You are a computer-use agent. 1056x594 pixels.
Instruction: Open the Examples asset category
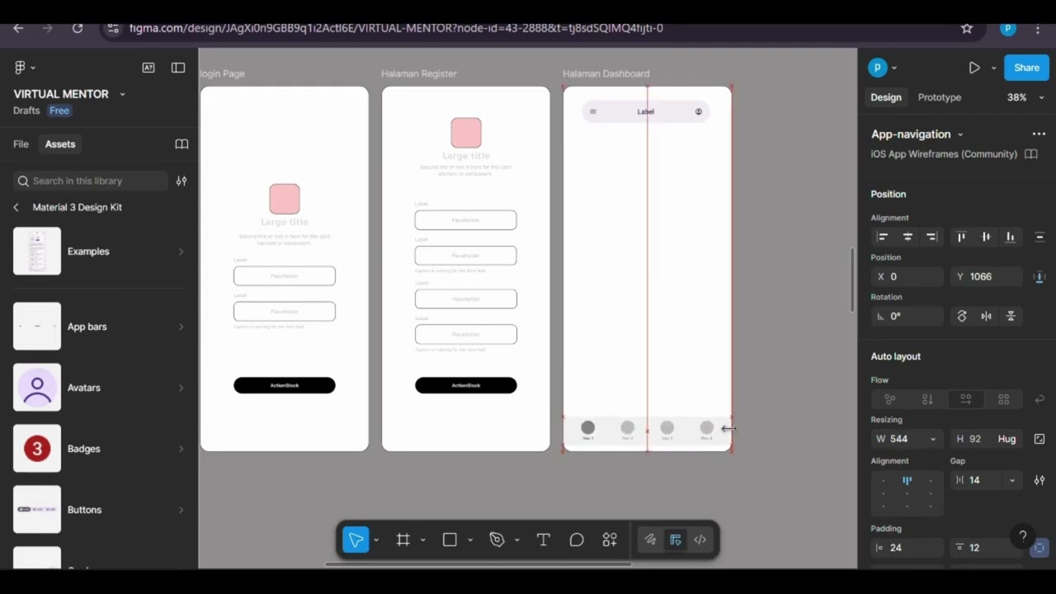point(99,252)
